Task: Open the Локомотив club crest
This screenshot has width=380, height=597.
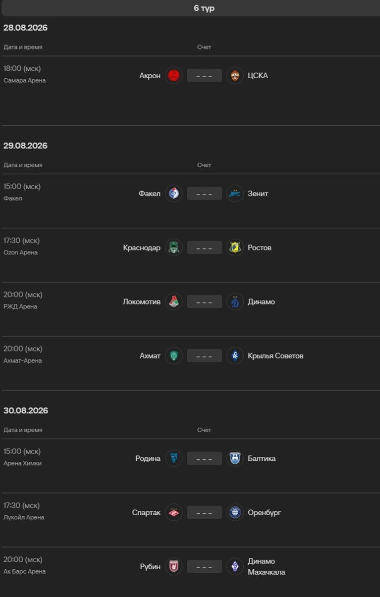Action: click(x=174, y=301)
